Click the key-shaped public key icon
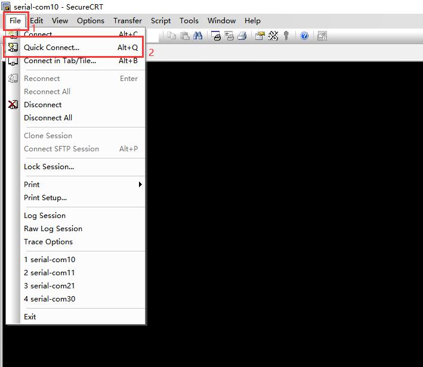Image resolution: width=423 pixels, height=367 pixels. coord(286,36)
